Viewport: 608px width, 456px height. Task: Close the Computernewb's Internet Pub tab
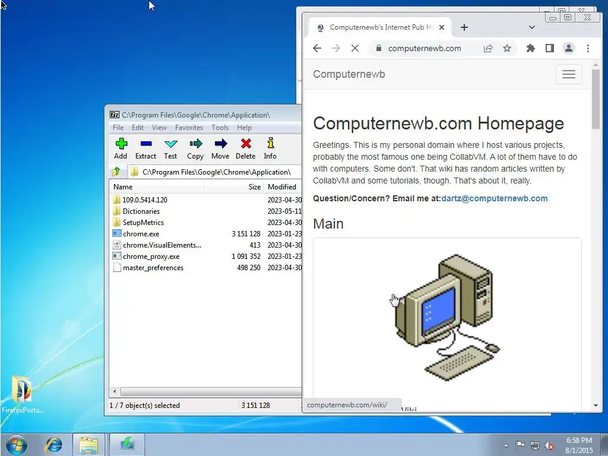(x=442, y=27)
